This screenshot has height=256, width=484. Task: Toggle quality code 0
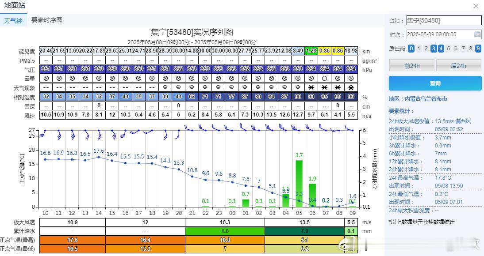point(411,49)
